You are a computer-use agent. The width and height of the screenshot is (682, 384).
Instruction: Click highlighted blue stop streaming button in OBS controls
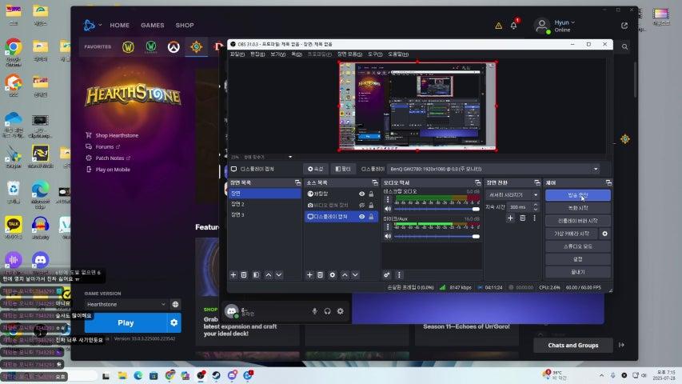coord(577,195)
